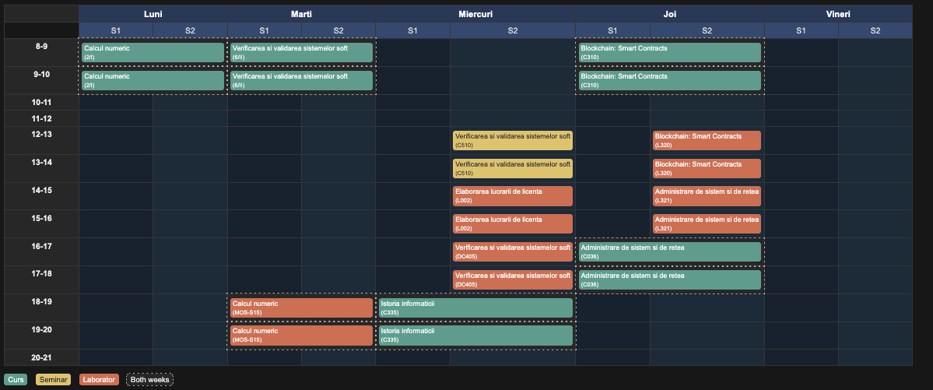
Task: Select the S2 column header under Vineri
Action: click(875, 30)
